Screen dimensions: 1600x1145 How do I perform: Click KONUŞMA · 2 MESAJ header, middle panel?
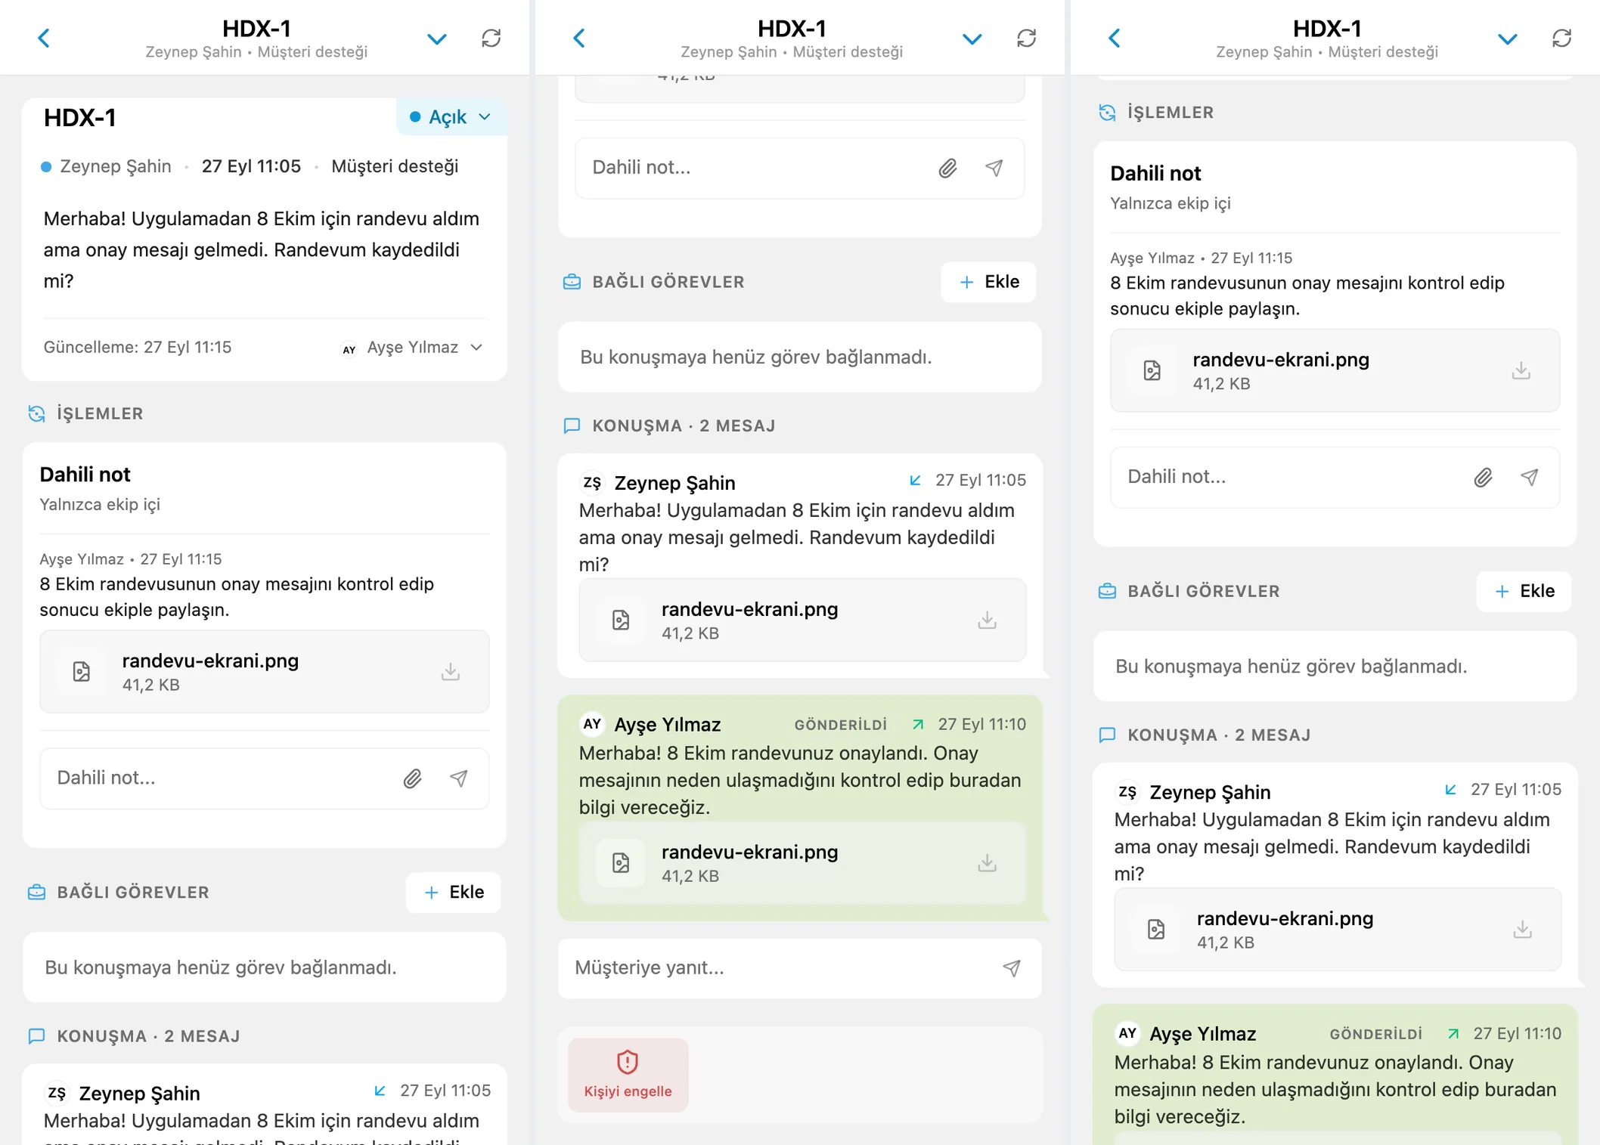click(684, 426)
